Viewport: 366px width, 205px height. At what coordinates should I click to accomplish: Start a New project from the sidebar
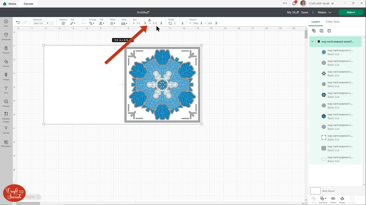coord(6,23)
